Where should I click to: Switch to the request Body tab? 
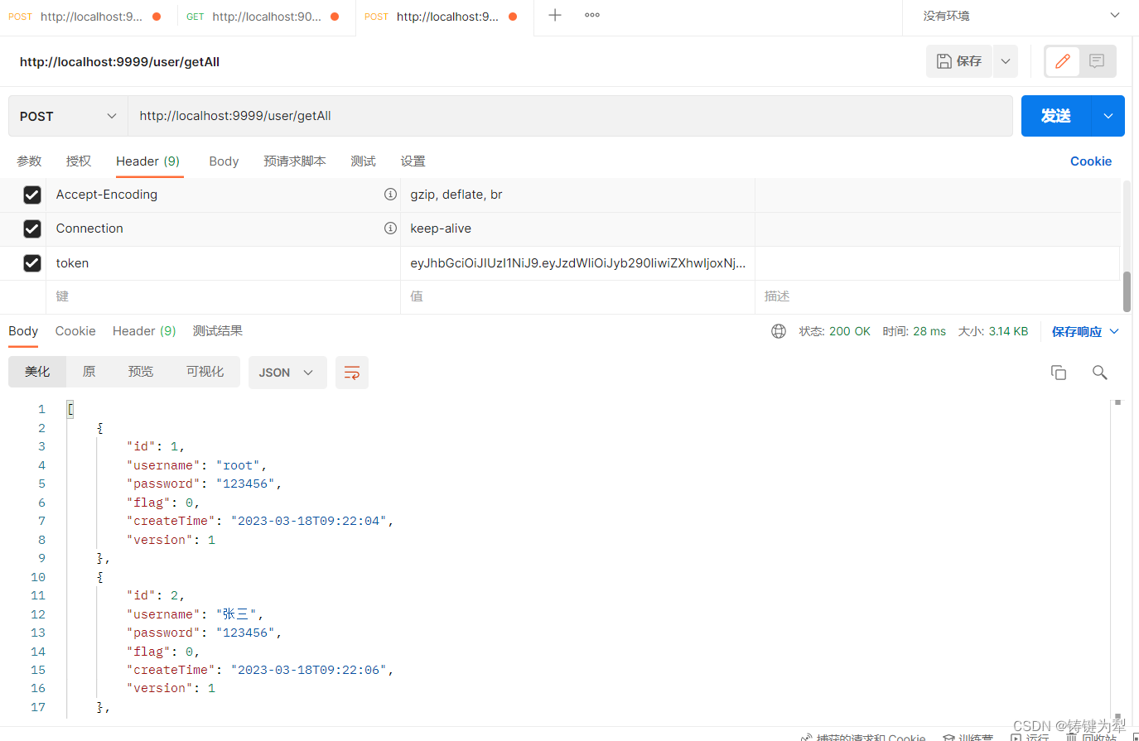tap(224, 161)
